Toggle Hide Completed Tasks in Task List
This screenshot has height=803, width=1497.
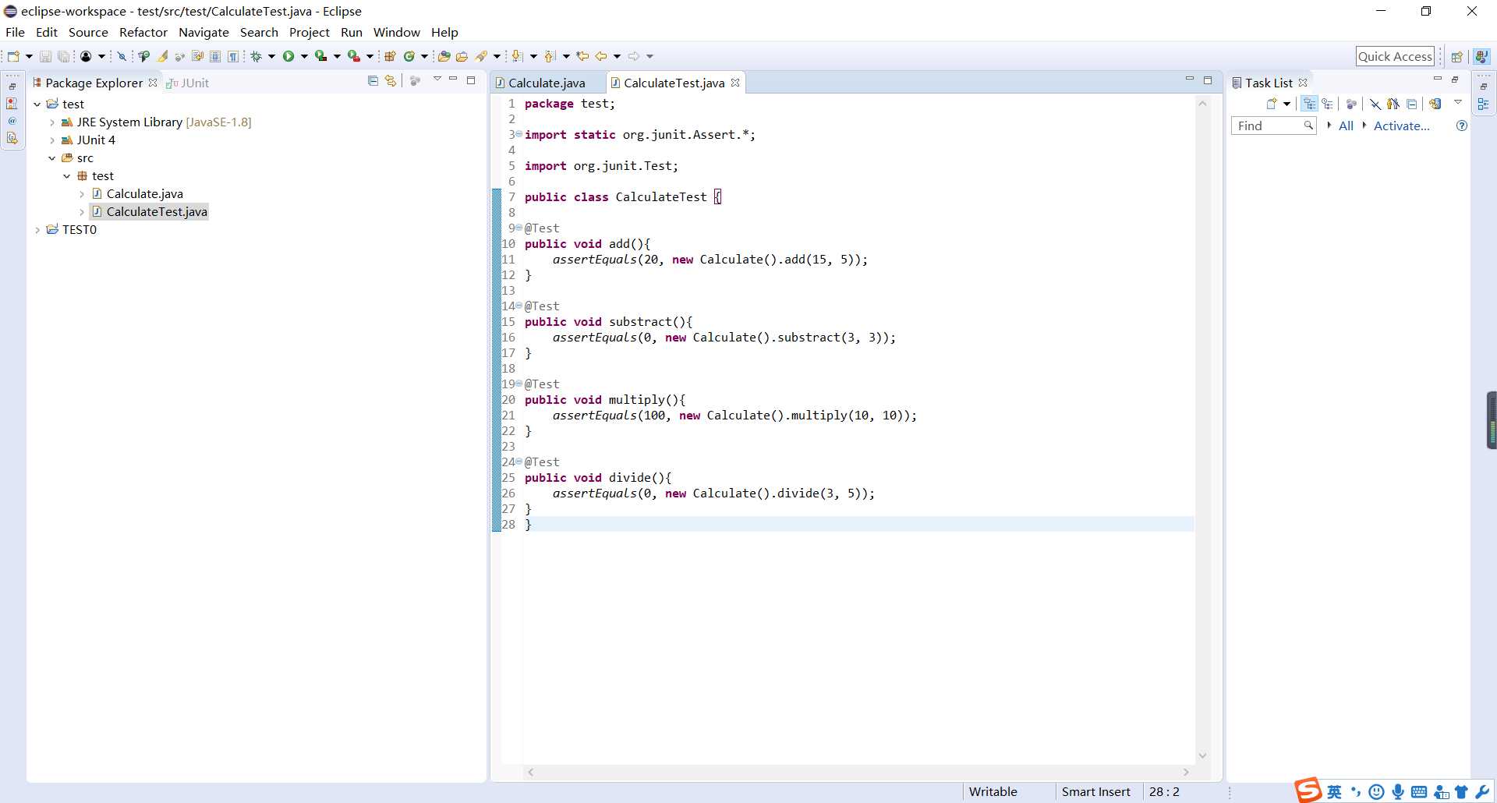[1375, 104]
